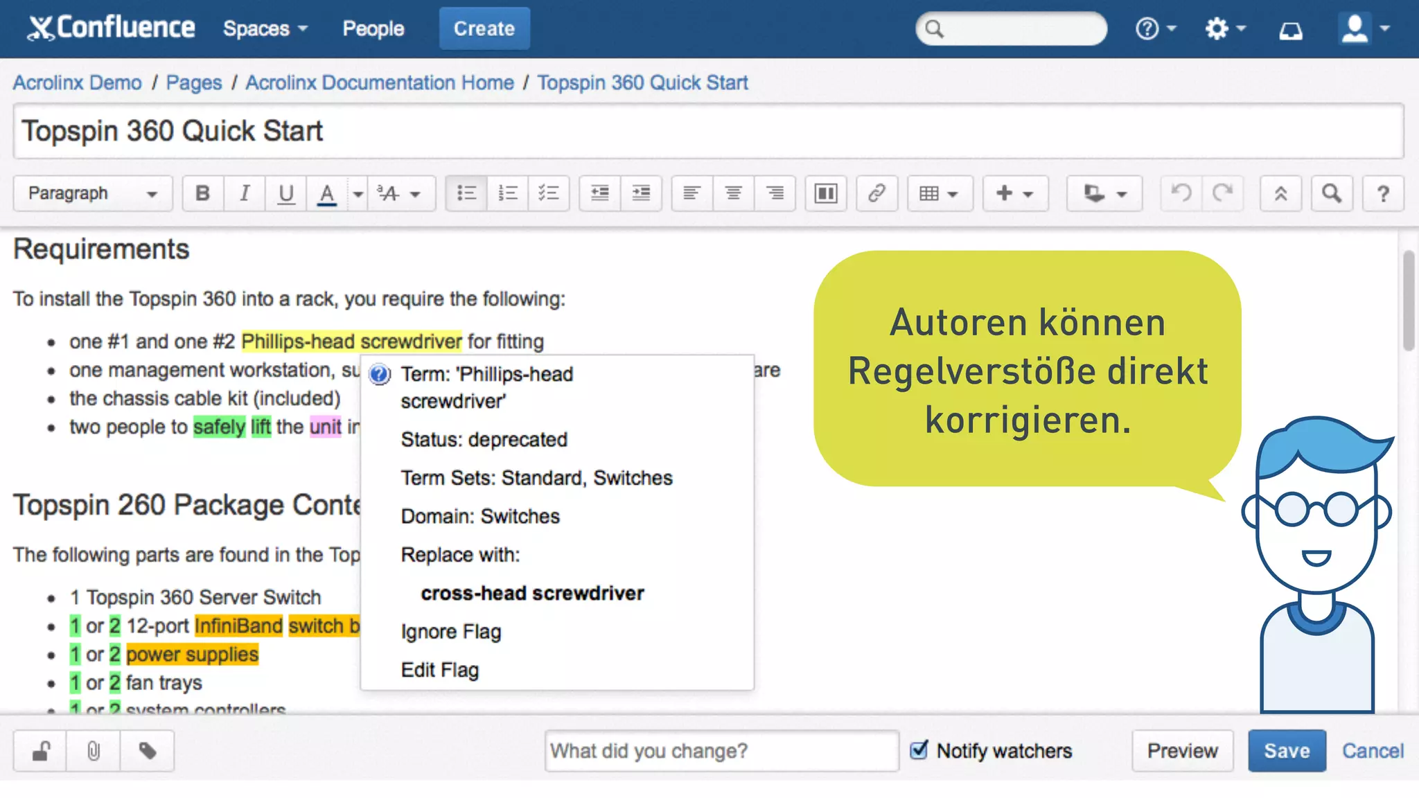Insert a numbered list
1419x798 pixels.
507,193
